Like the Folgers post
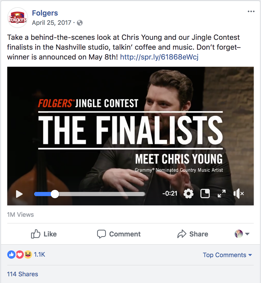This screenshot has width=261, height=283. (44, 234)
